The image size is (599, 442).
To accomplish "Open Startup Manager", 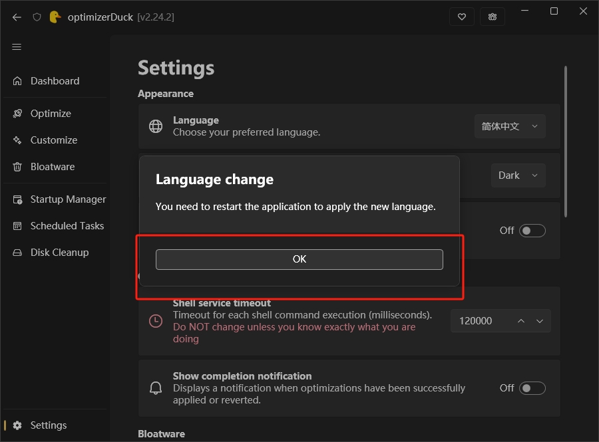I will [55, 199].
